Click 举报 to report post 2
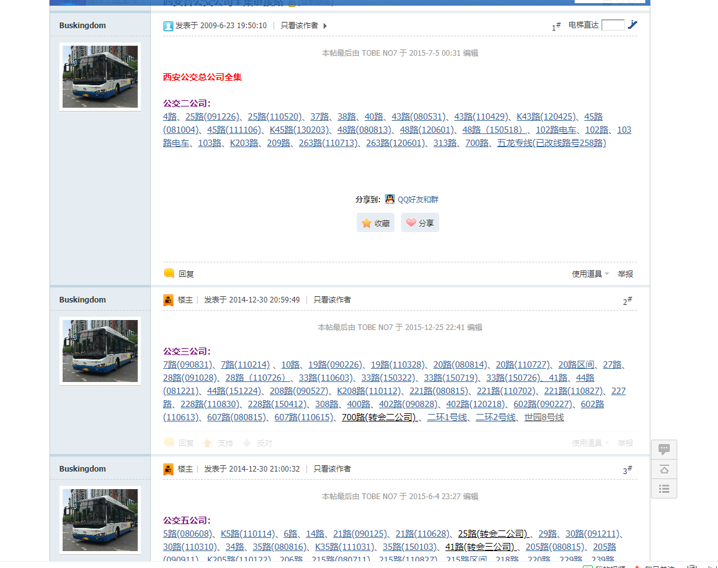The width and height of the screenshot is (718, 568). (x=625, y=443)
